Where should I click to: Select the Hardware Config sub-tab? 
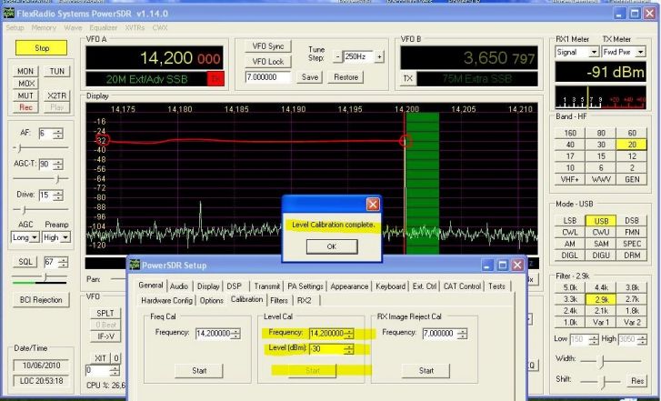tap(166, 301)
